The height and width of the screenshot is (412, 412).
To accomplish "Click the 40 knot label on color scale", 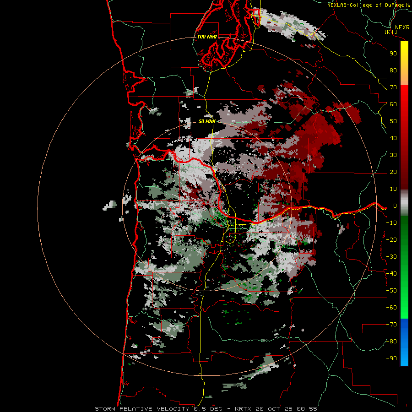I will [x=393, y=138].
